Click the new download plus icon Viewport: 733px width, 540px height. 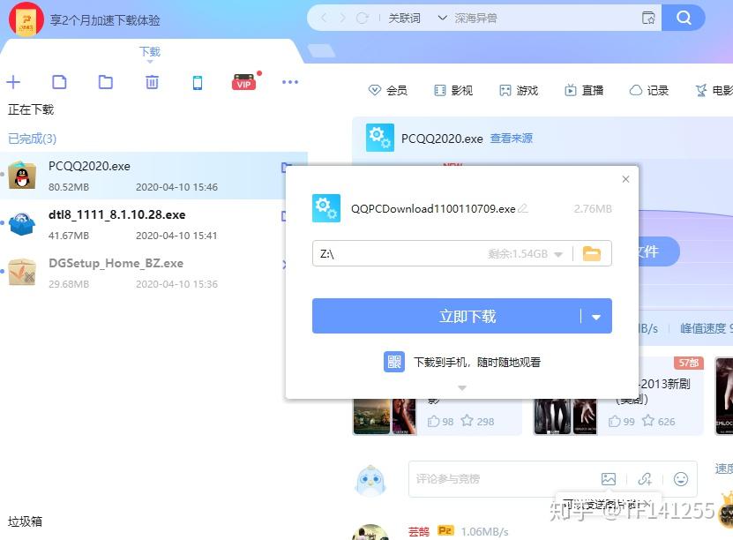(x=13, y=82)
